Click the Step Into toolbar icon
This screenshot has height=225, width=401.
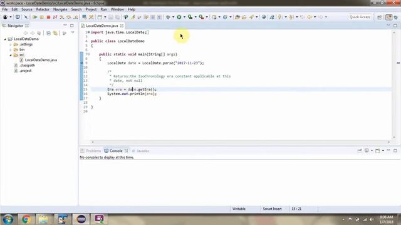pos(61,17)
